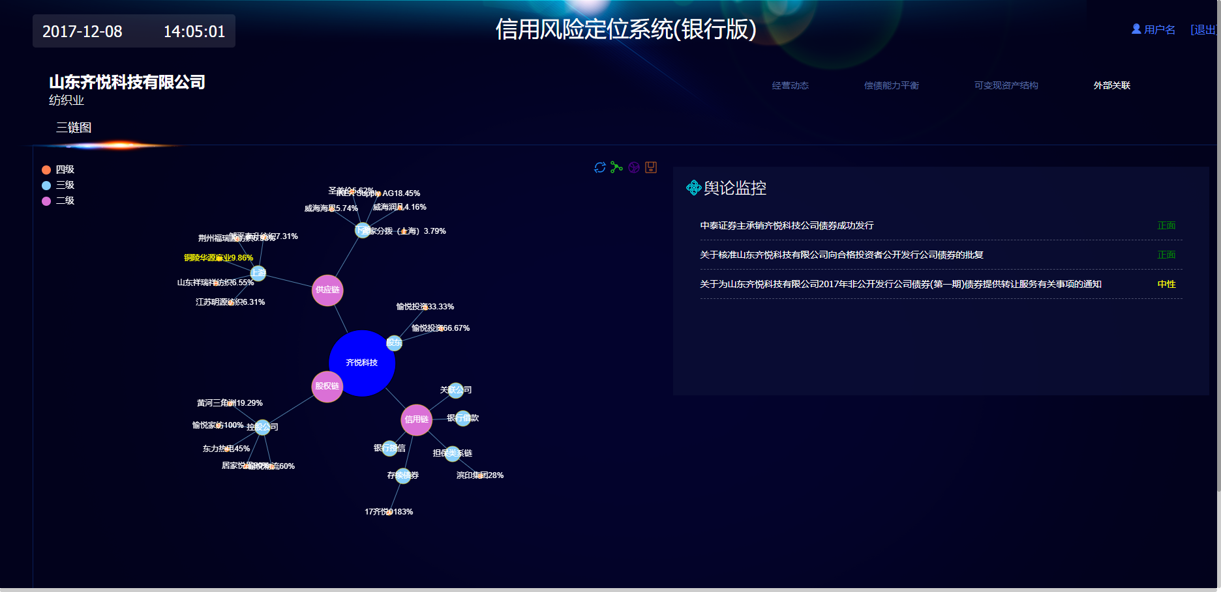Screen dimensions: 1221x592
Task: Click the purple chord layout icon
Action: coord(634,167)
